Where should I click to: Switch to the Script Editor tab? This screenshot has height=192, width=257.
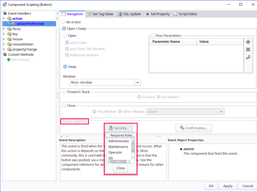tap(185, 14)
